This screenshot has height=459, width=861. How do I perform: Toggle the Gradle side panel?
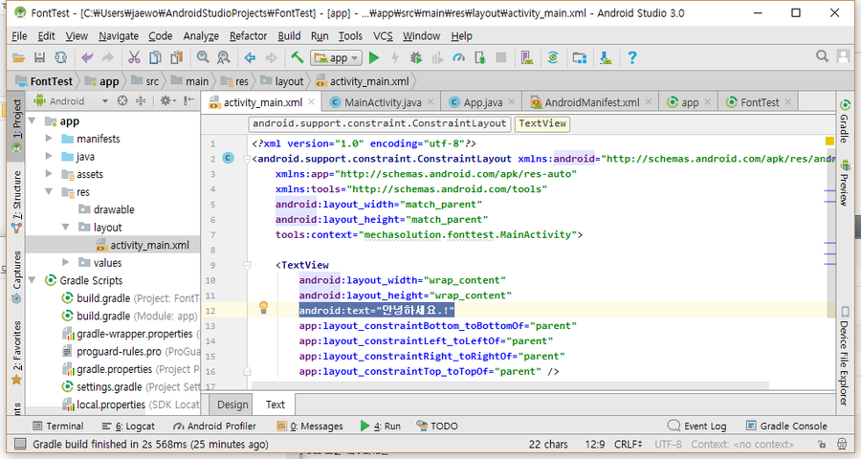845,120
